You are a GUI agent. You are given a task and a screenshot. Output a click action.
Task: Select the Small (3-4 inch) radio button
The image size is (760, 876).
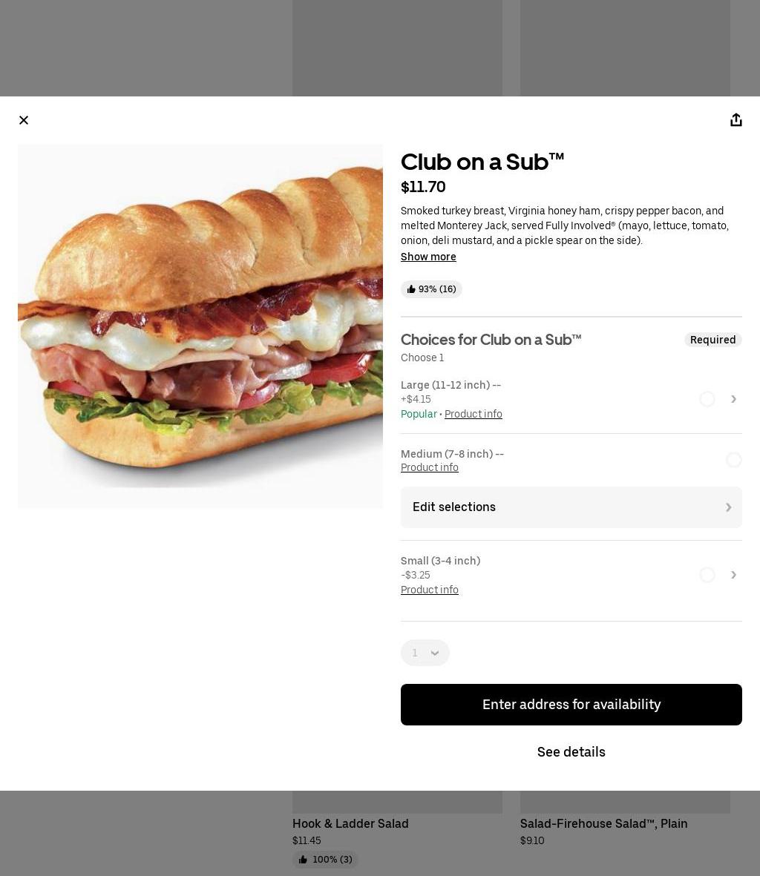pos(707,575)
